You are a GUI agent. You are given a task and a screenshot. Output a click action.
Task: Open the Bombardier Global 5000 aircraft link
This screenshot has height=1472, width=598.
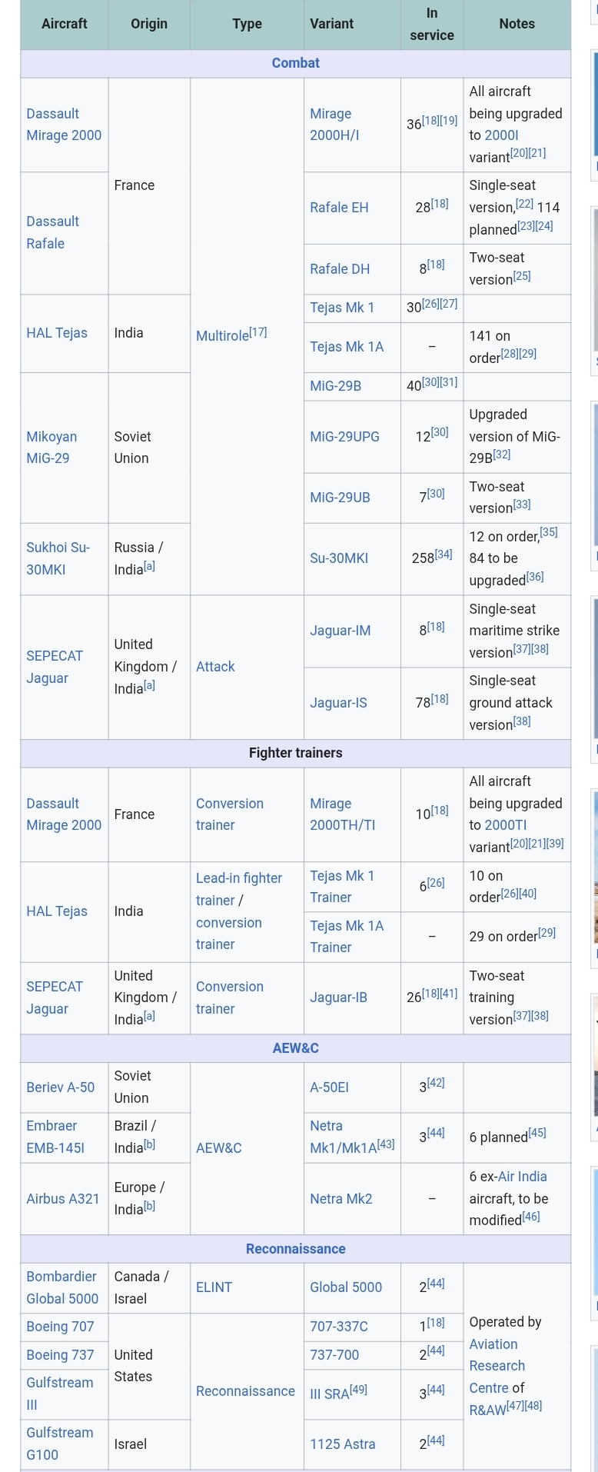click(x=62, y=1287)
